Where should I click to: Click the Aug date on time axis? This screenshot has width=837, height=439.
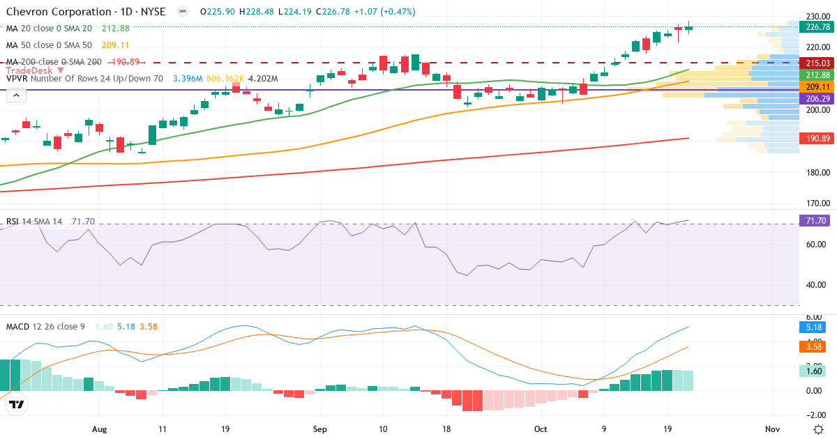(100, 429)
